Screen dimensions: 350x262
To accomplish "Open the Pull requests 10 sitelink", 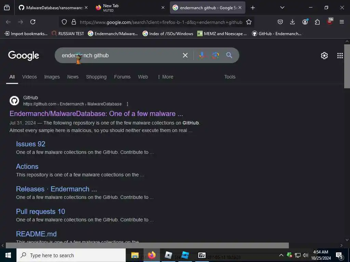I will tap(41, 212).
